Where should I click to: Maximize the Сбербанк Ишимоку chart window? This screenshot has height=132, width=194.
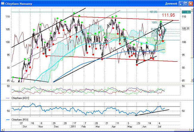coord(186,4)
